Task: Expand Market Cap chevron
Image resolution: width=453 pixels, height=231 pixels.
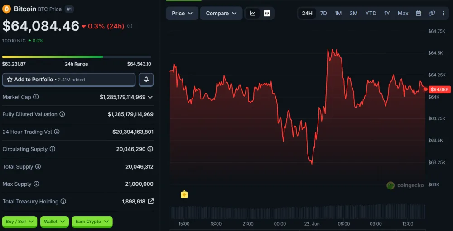Action: point(150,97)
